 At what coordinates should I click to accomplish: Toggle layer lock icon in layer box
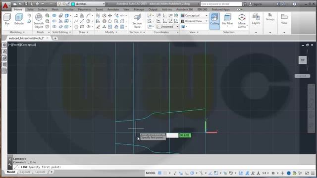coord(68,4)
